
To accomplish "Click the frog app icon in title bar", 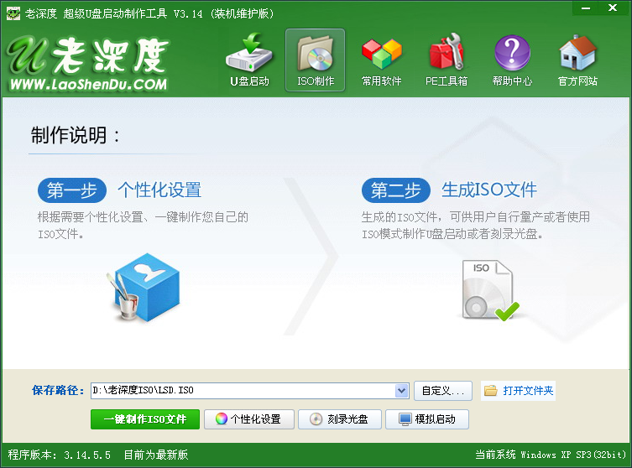I will coord(13,13).
